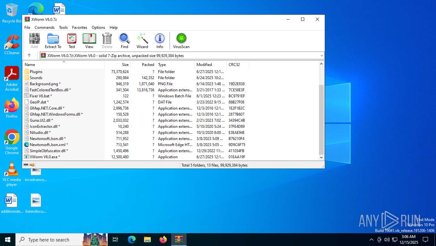Open the Tools menu
Viewport: 436px width, 246px height.
coord(63,28)
